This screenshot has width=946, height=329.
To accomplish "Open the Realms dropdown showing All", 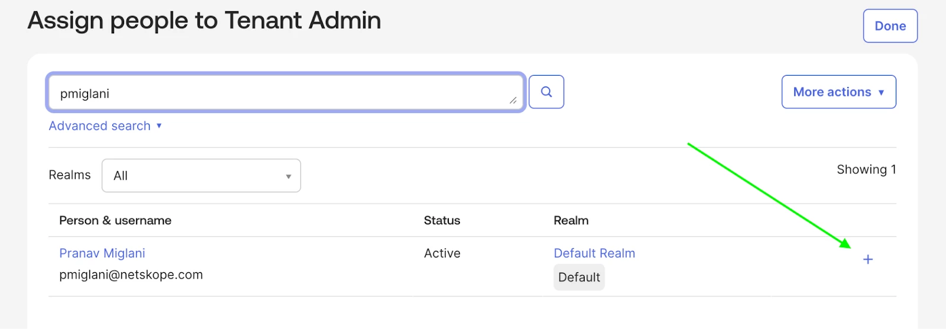I will click(x=201, y=176).
